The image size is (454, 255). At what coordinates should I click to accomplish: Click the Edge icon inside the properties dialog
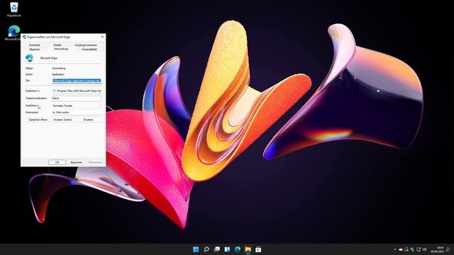29,58
